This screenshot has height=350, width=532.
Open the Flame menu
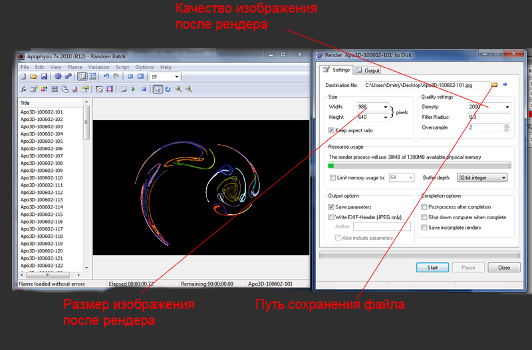[x=74, y=67]
